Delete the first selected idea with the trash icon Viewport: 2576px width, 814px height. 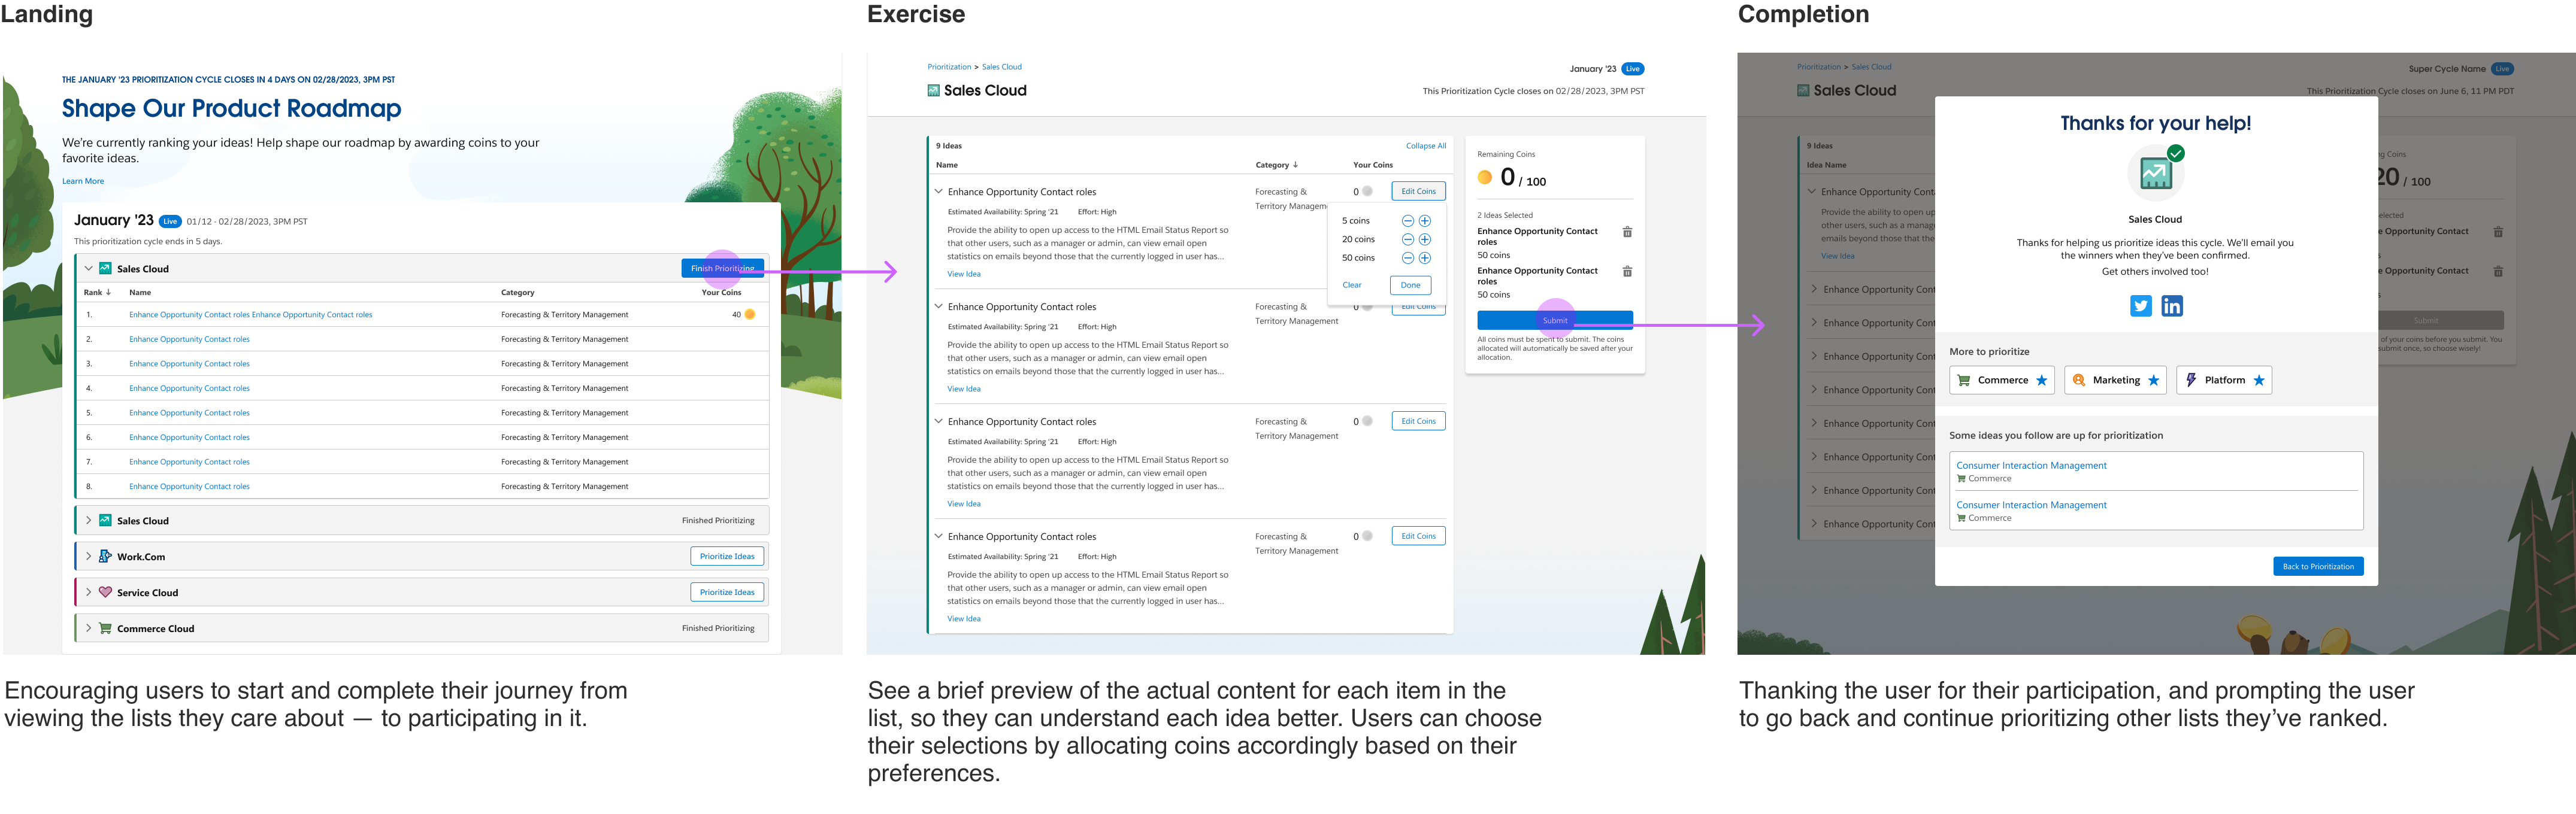[x=1627, y=232]
